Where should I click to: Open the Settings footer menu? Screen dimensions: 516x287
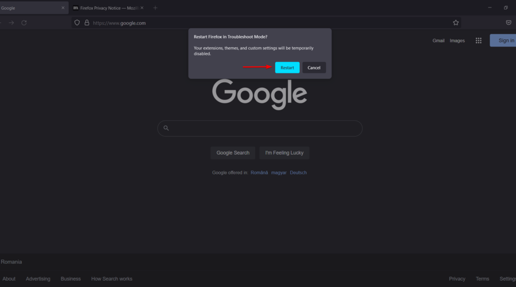pos(508,279)
